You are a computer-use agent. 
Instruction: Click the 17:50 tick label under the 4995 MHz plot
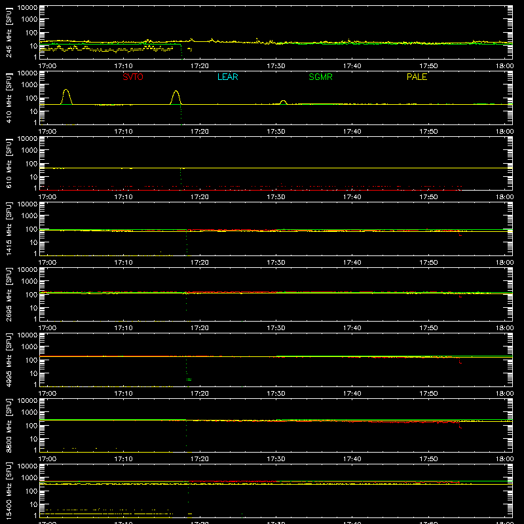point(428,394)
